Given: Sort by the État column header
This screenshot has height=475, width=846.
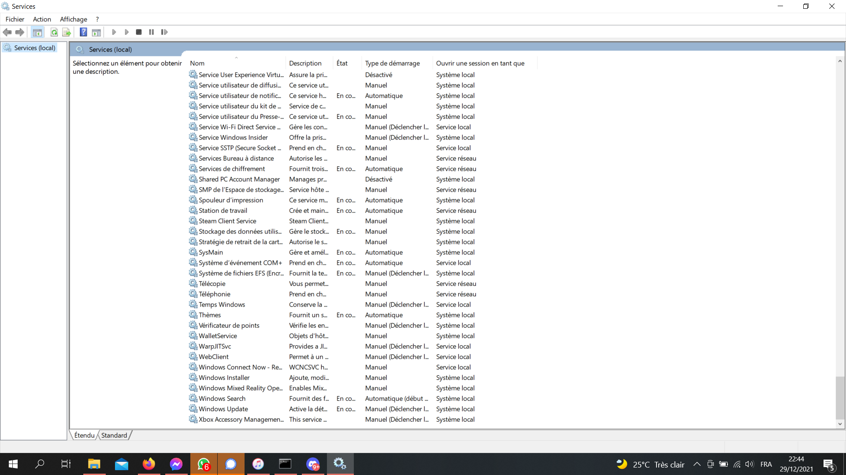Looking at the screenshot, I should 342,63.
